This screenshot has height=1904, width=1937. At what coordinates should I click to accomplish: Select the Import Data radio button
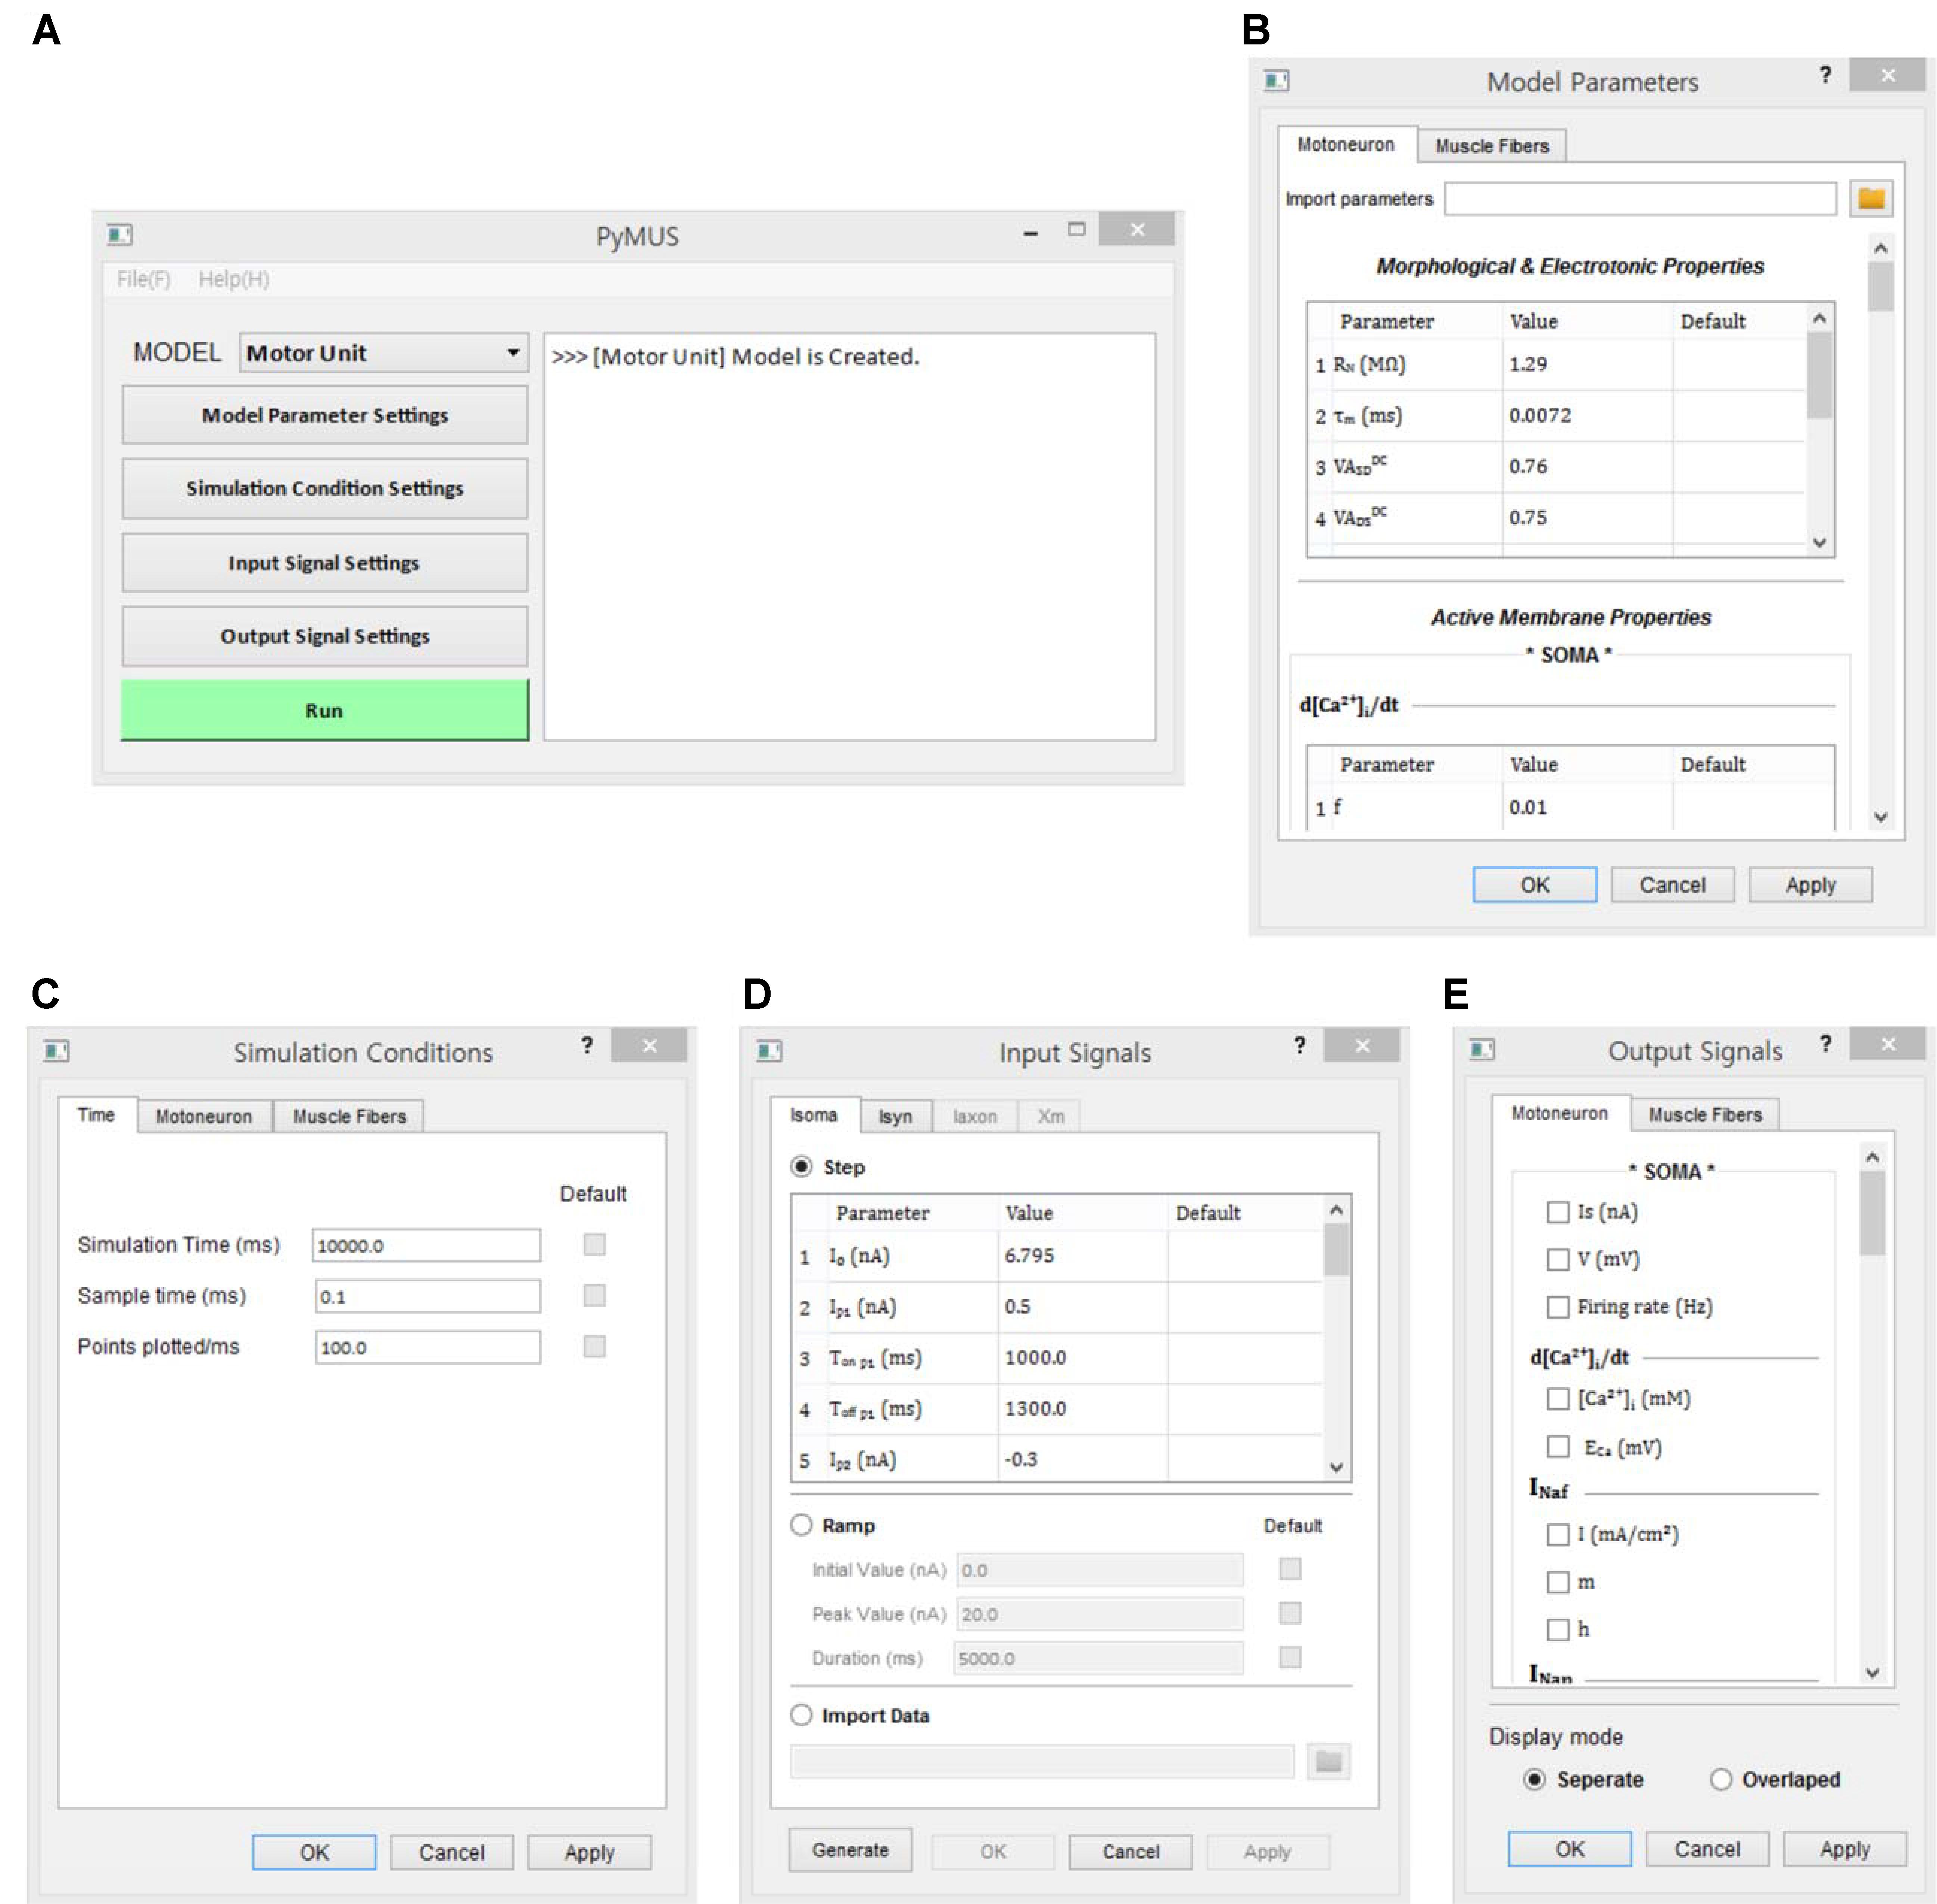pos(801,1715)
